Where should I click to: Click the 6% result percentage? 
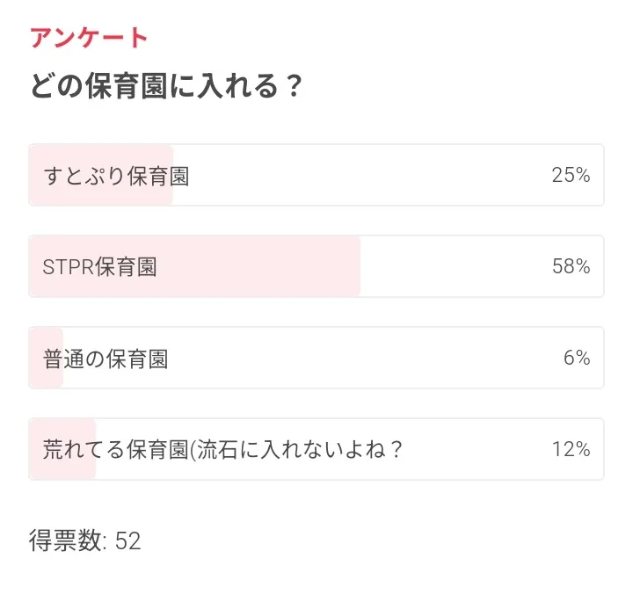(576, 359)
